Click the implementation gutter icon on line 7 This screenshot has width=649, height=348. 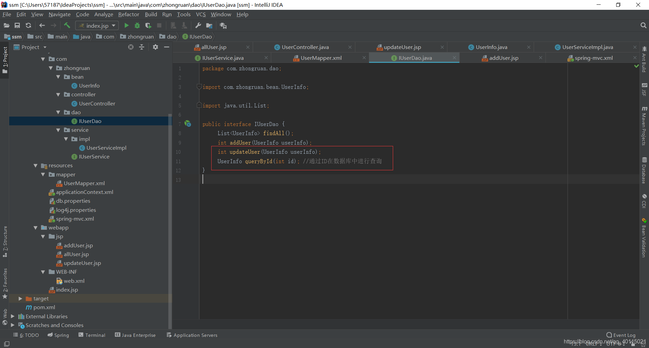[x=188, y=124]
